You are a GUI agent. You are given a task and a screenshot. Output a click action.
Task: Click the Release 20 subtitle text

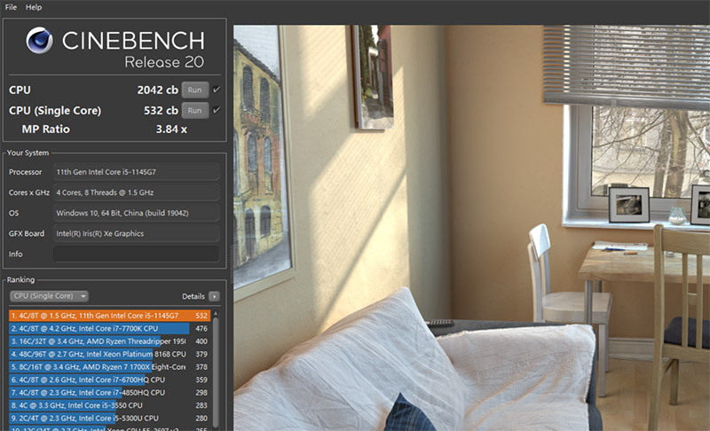[164, 62]
